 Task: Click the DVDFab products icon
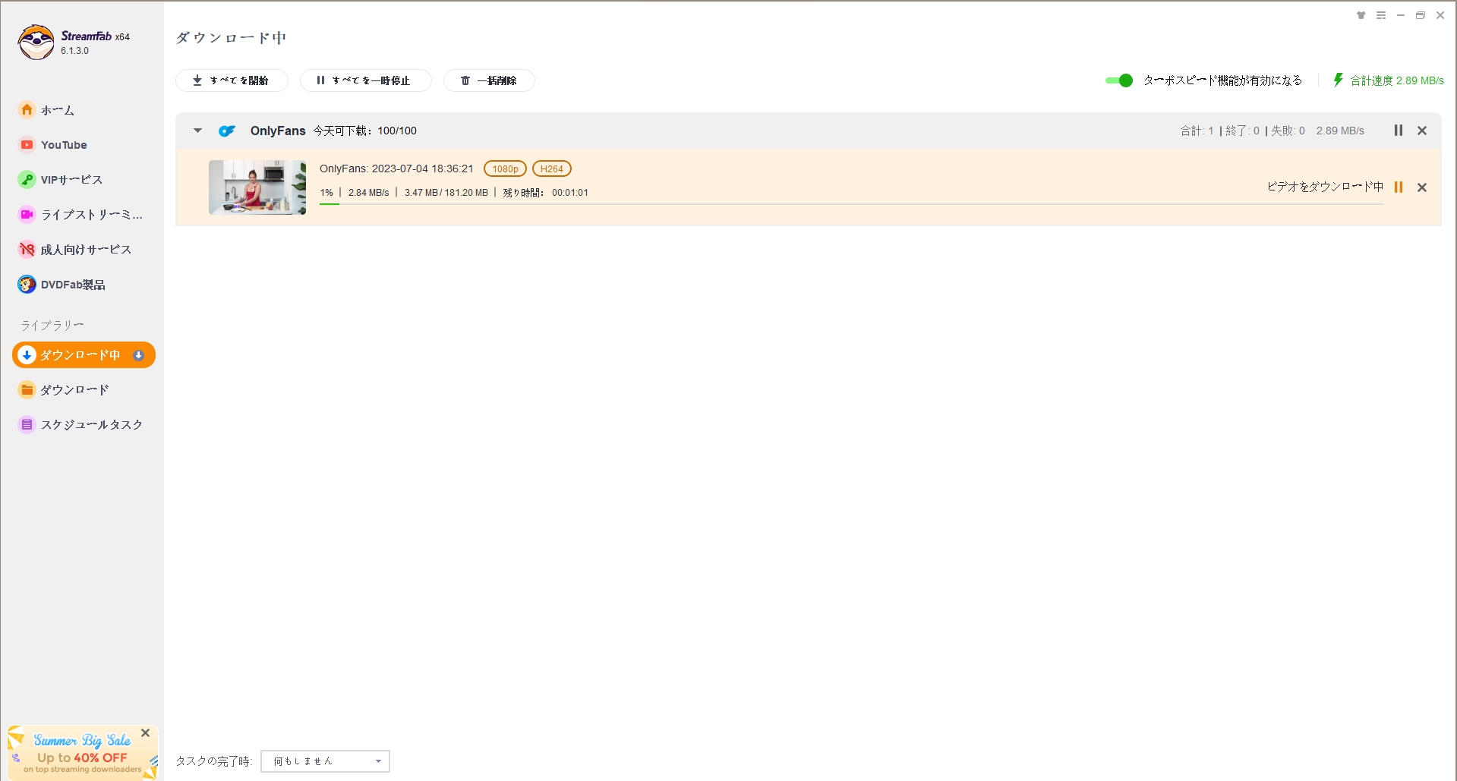click(27, 285)
